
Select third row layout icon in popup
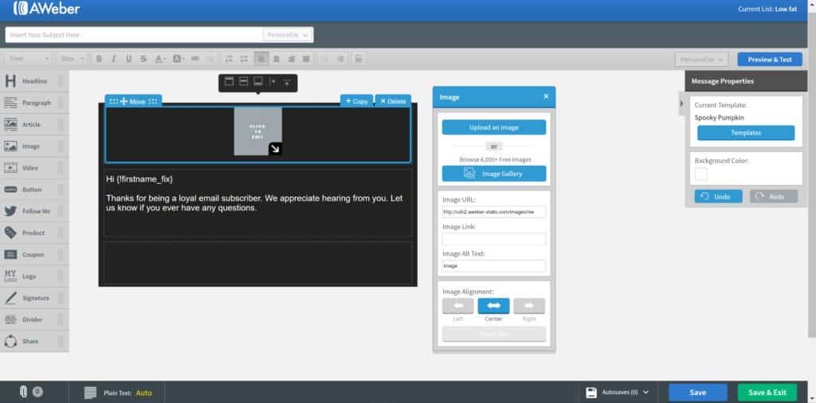pyautogui.click(x=257, y=82)
